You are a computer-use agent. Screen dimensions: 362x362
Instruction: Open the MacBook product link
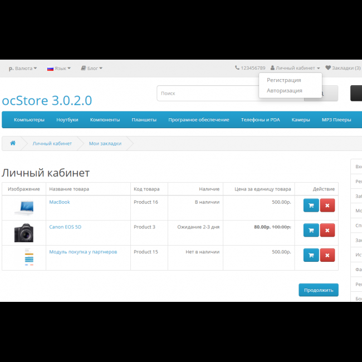[x=60, y=202]
